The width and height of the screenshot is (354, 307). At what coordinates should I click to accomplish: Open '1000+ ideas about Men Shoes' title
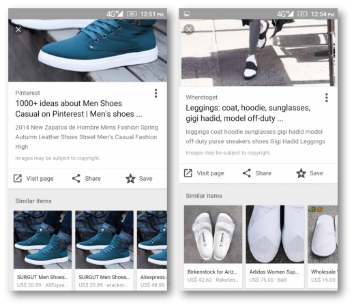point(78,108)
